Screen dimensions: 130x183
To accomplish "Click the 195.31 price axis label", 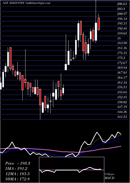I will (x=122, y=24).
